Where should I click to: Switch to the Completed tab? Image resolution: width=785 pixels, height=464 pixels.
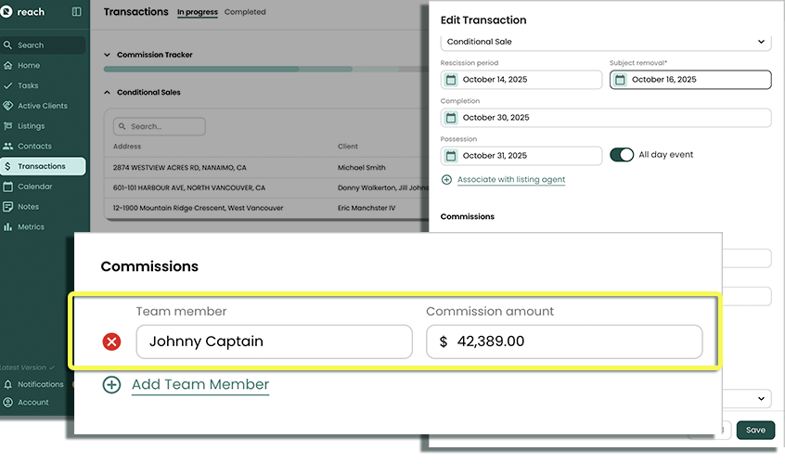point(245,12)
